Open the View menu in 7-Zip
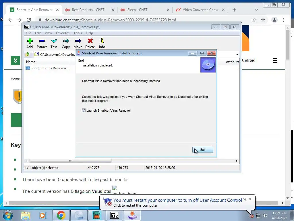Image resolution: width=294 pixels, height=221 pixels. (x=48, y=33)
